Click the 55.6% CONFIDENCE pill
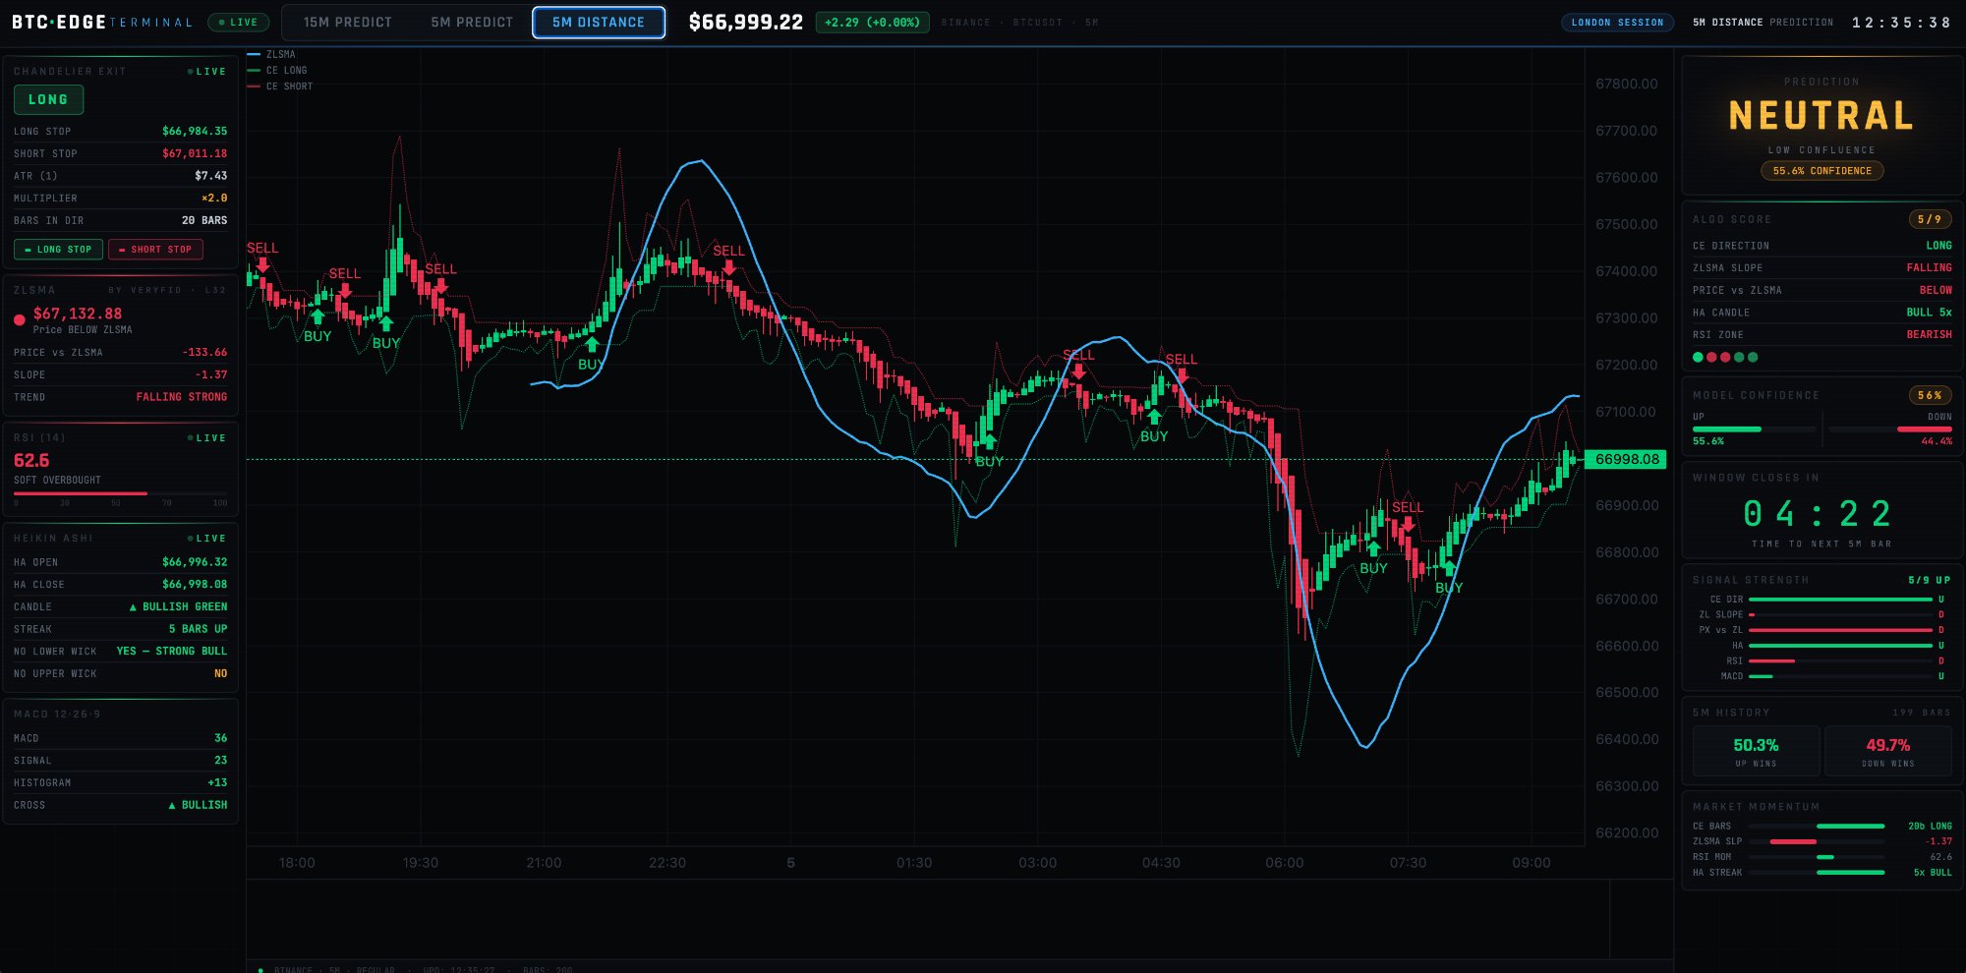 click(1821, 171)
